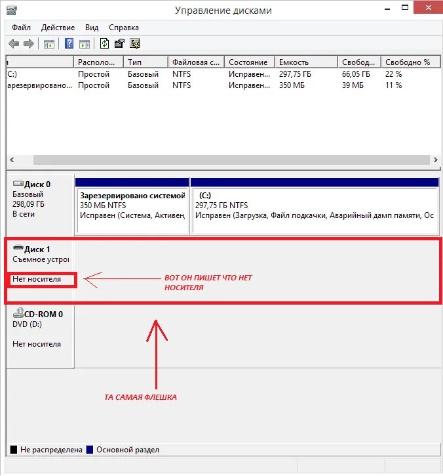This screenshot has width=443, height=476.
Task: Sort by the Располо... column header
Action: pos(99,62)
